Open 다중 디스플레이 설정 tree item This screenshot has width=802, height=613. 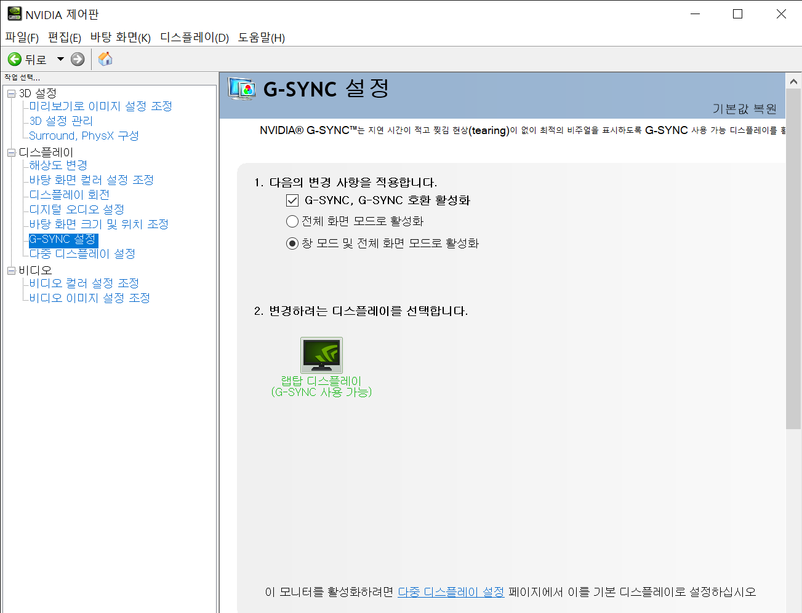(x=82, y=254)
